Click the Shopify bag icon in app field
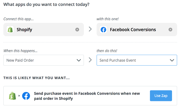Screen dimensions: 181x110 (x=10, y=30)
